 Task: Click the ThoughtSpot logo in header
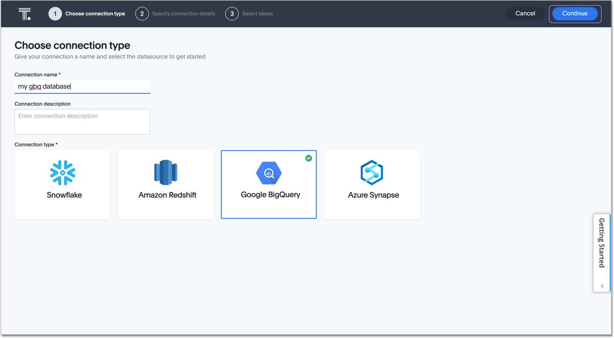coord(25,14)
